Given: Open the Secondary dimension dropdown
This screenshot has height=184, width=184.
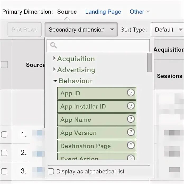Looking at the screenshot, I should tap(81, 30).
